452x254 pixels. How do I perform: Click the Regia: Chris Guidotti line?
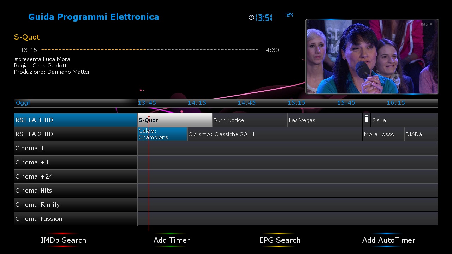41,66
